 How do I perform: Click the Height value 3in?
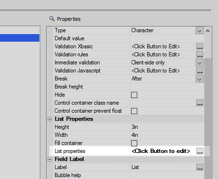(x=135, y=127)
